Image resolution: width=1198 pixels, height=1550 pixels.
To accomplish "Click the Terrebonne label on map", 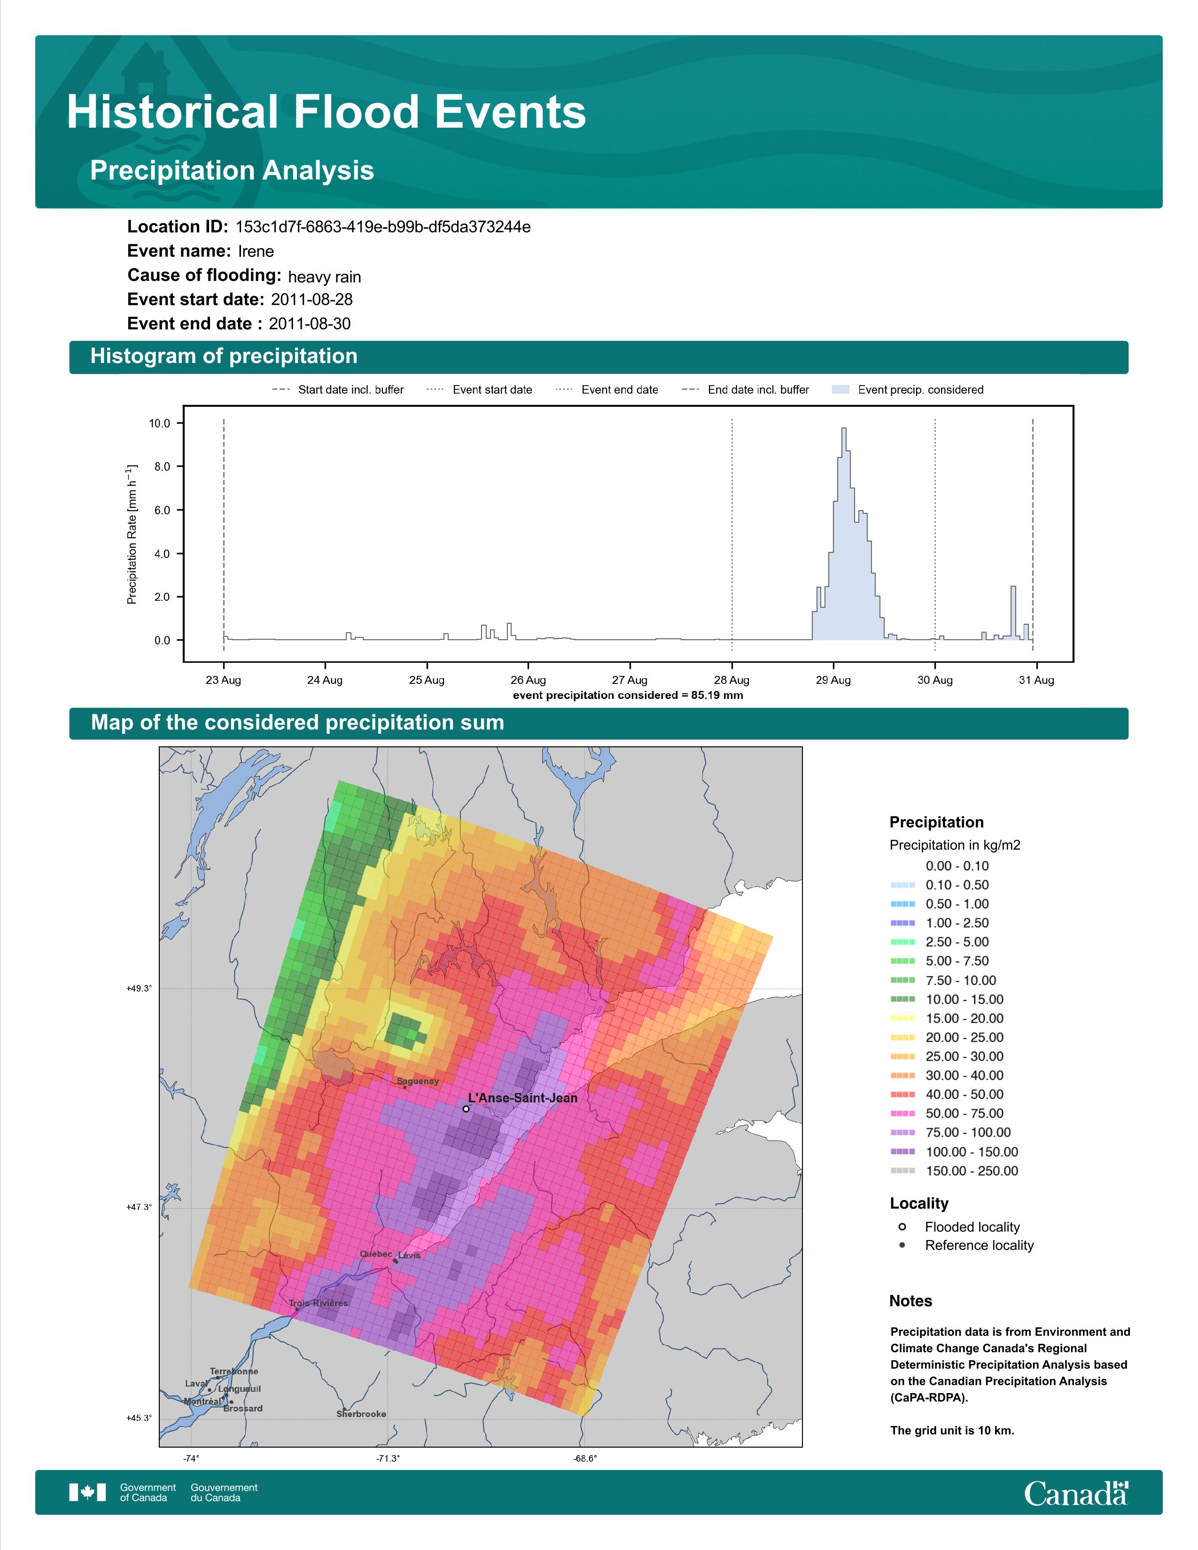I will pos(234,1372).
